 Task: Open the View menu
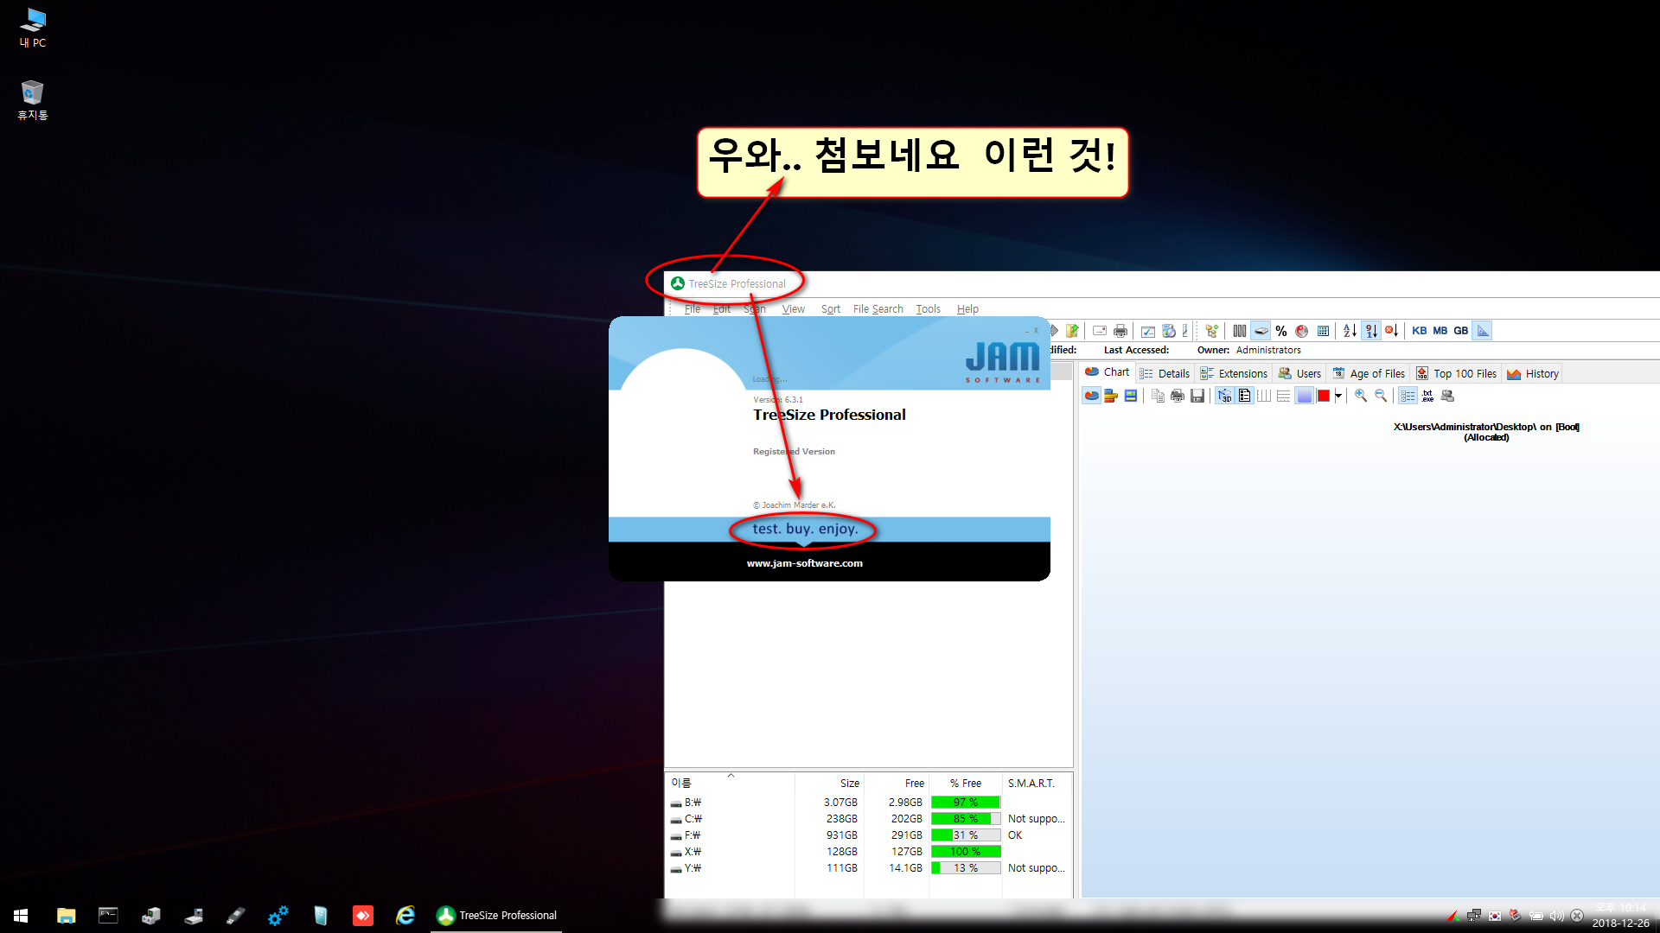pyautogui.click(x=793, y=309)
